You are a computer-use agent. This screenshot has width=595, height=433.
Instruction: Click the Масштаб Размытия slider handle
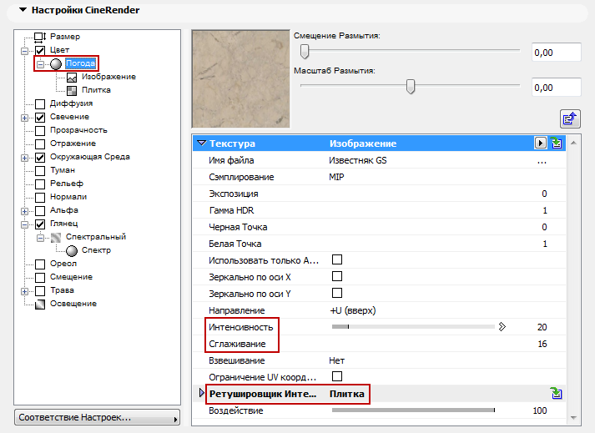(x=411, y=86)
